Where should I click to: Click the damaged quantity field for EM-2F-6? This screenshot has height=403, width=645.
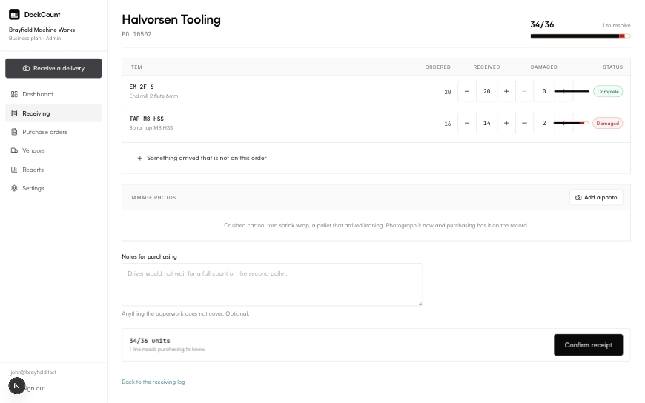544,91
